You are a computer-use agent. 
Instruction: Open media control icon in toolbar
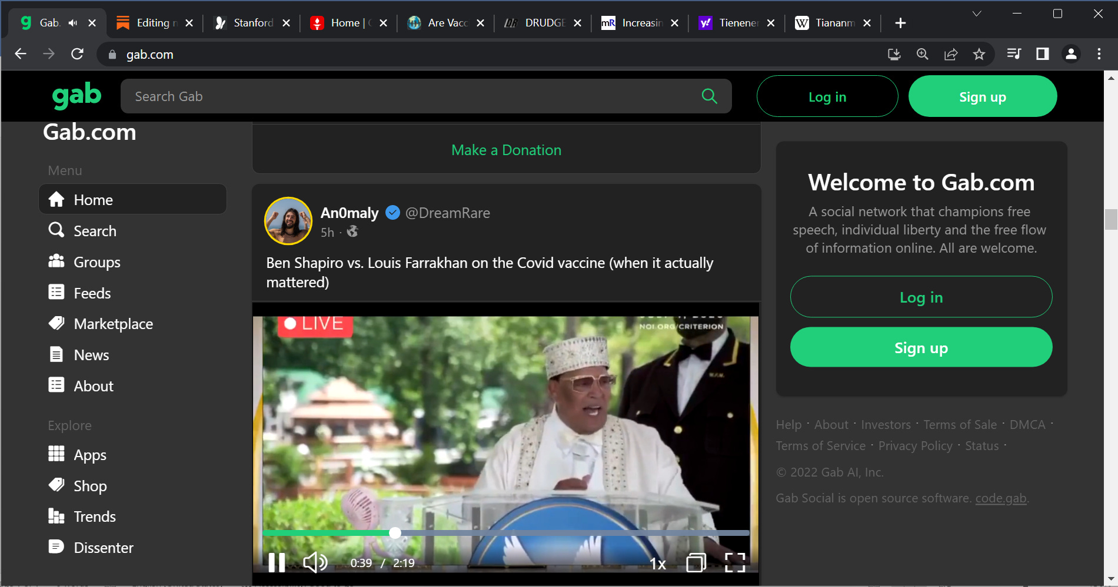coord(1014,54)
